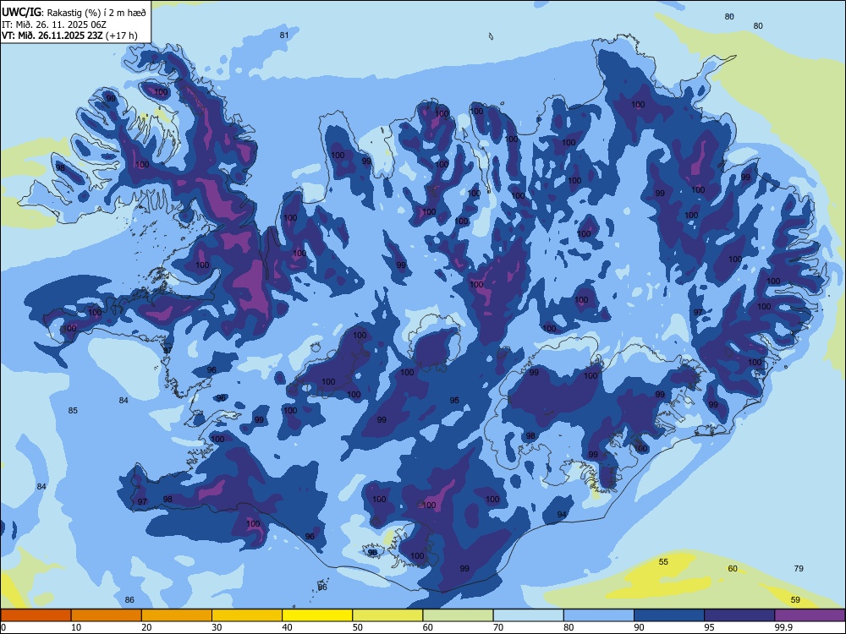Click the 'VT: Mið. 26.11.2025 23Z (+17 h)' line

pos(69,36)
